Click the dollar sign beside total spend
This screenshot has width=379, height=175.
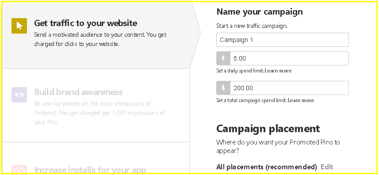click(223, 88)
